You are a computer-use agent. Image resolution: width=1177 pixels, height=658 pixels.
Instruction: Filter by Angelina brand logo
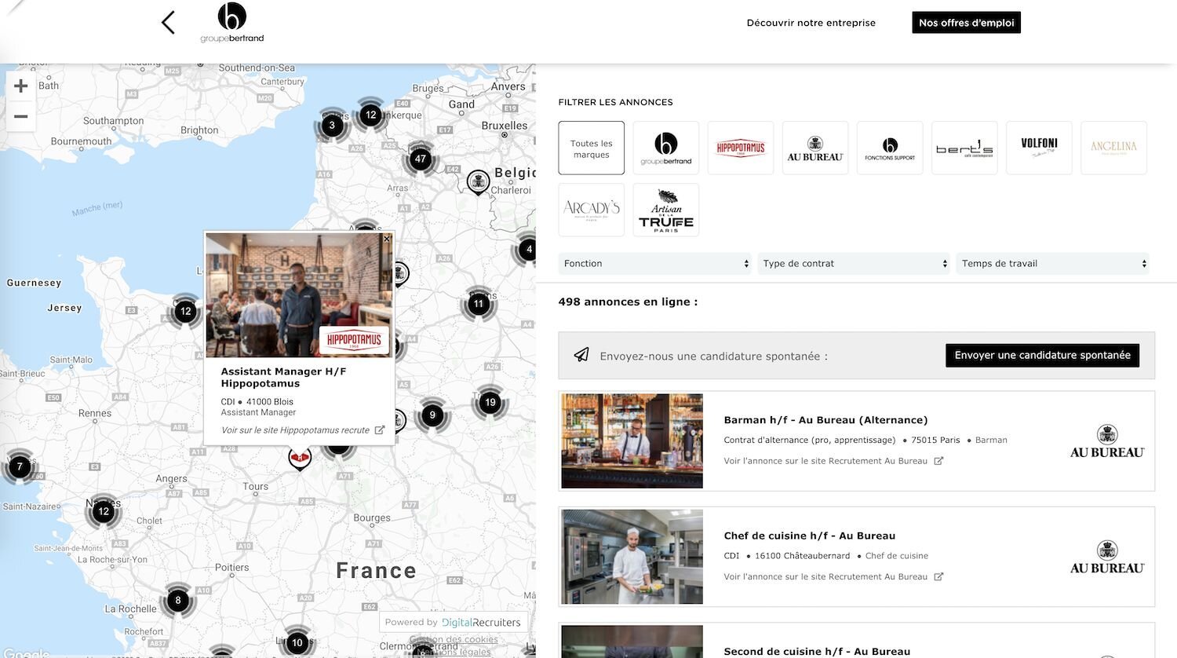(x=1113, y=148)
